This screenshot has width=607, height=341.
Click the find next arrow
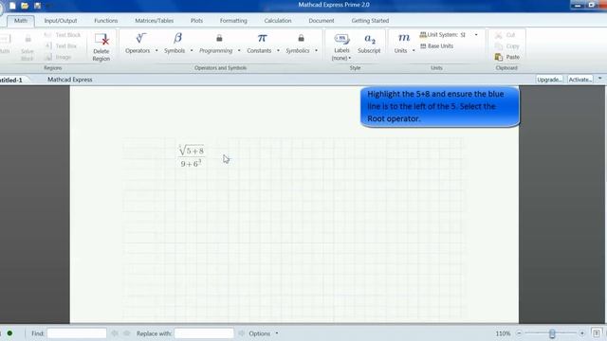coord(126,332)
